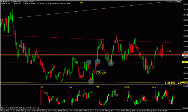This screenshot has width=188, height=112.
Task: Select the '1.36303 1.0' level label
Action: click(x=173, y=83)
